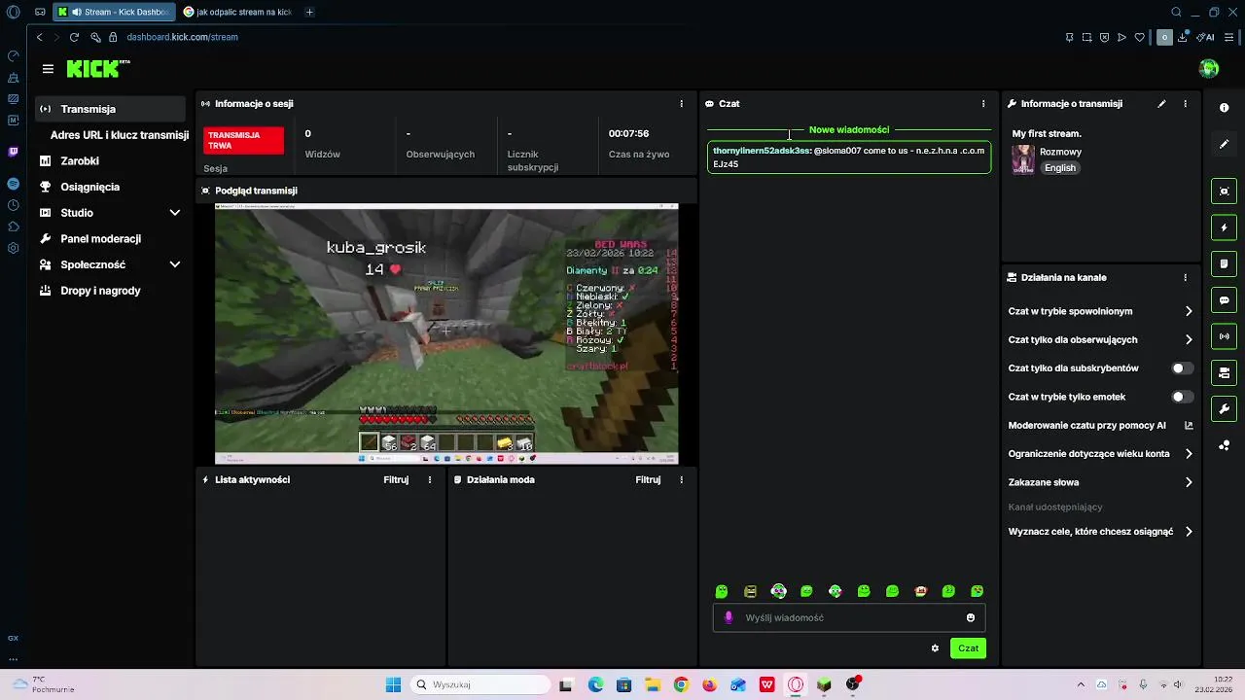The height and width of the screenshot is (700, 1245).
Task: Jump to Nowe wiadomości in chat
Action: click(x=849, y=129)
